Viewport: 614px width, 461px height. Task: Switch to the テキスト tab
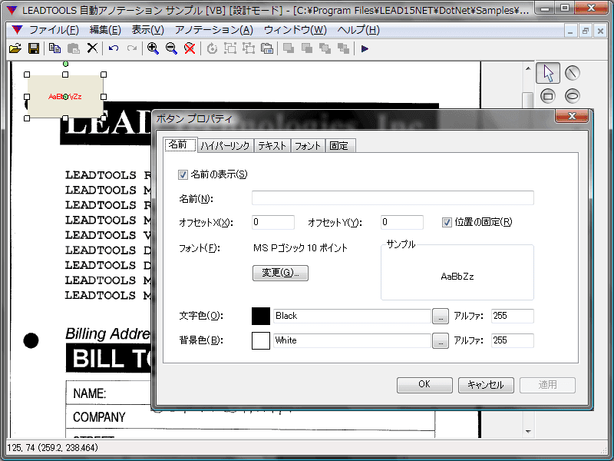click(272, 146)
